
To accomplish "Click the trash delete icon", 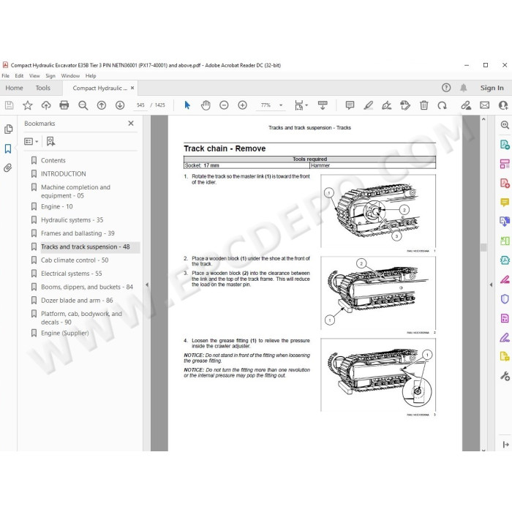I will 423,105.
